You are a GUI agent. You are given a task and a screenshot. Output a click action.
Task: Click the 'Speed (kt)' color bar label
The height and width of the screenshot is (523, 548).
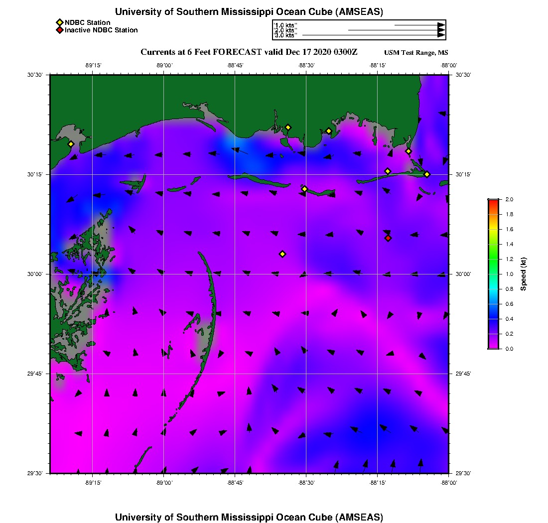pyautogui.click(x=524, y=274)
